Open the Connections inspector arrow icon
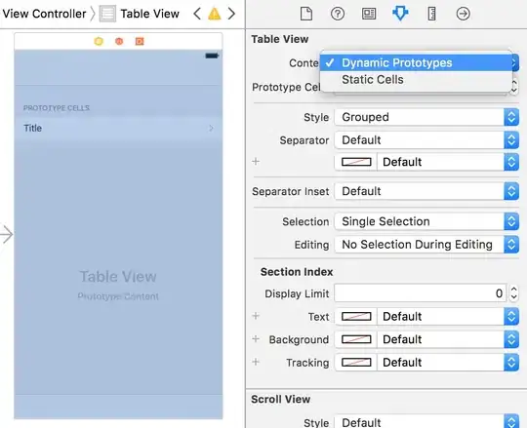This screenshot has width=527, height=428. pyautogui.click(x=463, y=14)
